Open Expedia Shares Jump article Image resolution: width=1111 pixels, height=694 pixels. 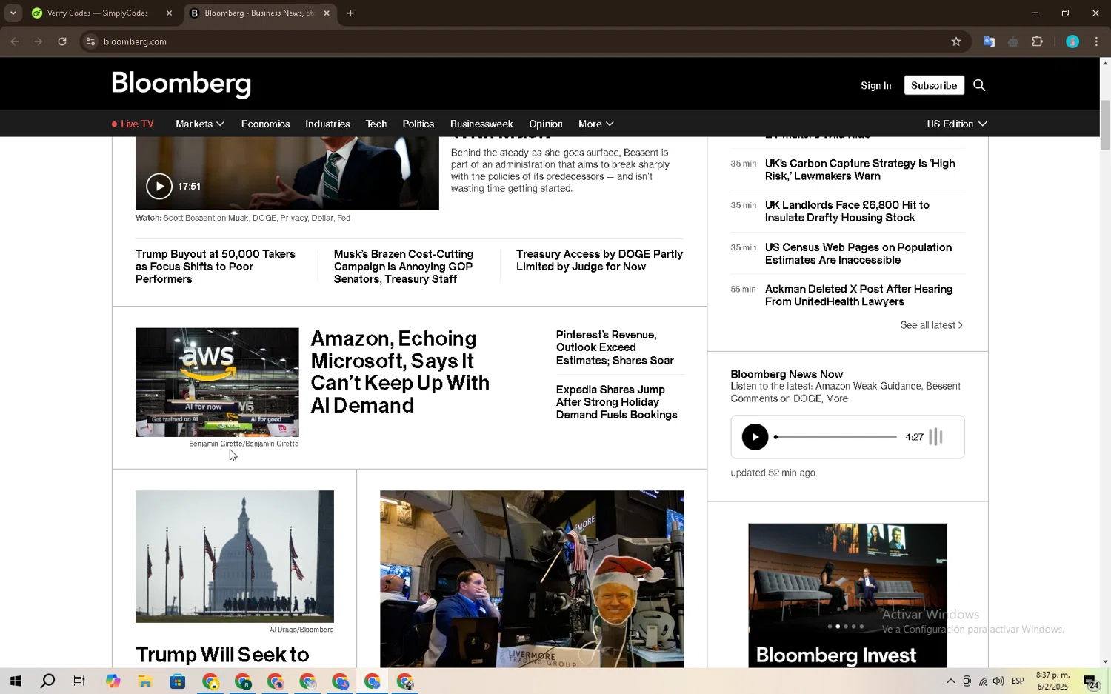[616, 402]
